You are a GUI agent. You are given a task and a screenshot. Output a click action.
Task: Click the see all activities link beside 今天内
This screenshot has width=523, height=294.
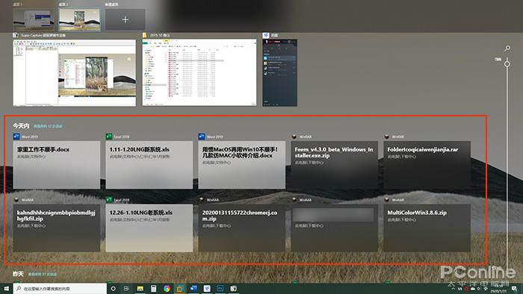48,126
